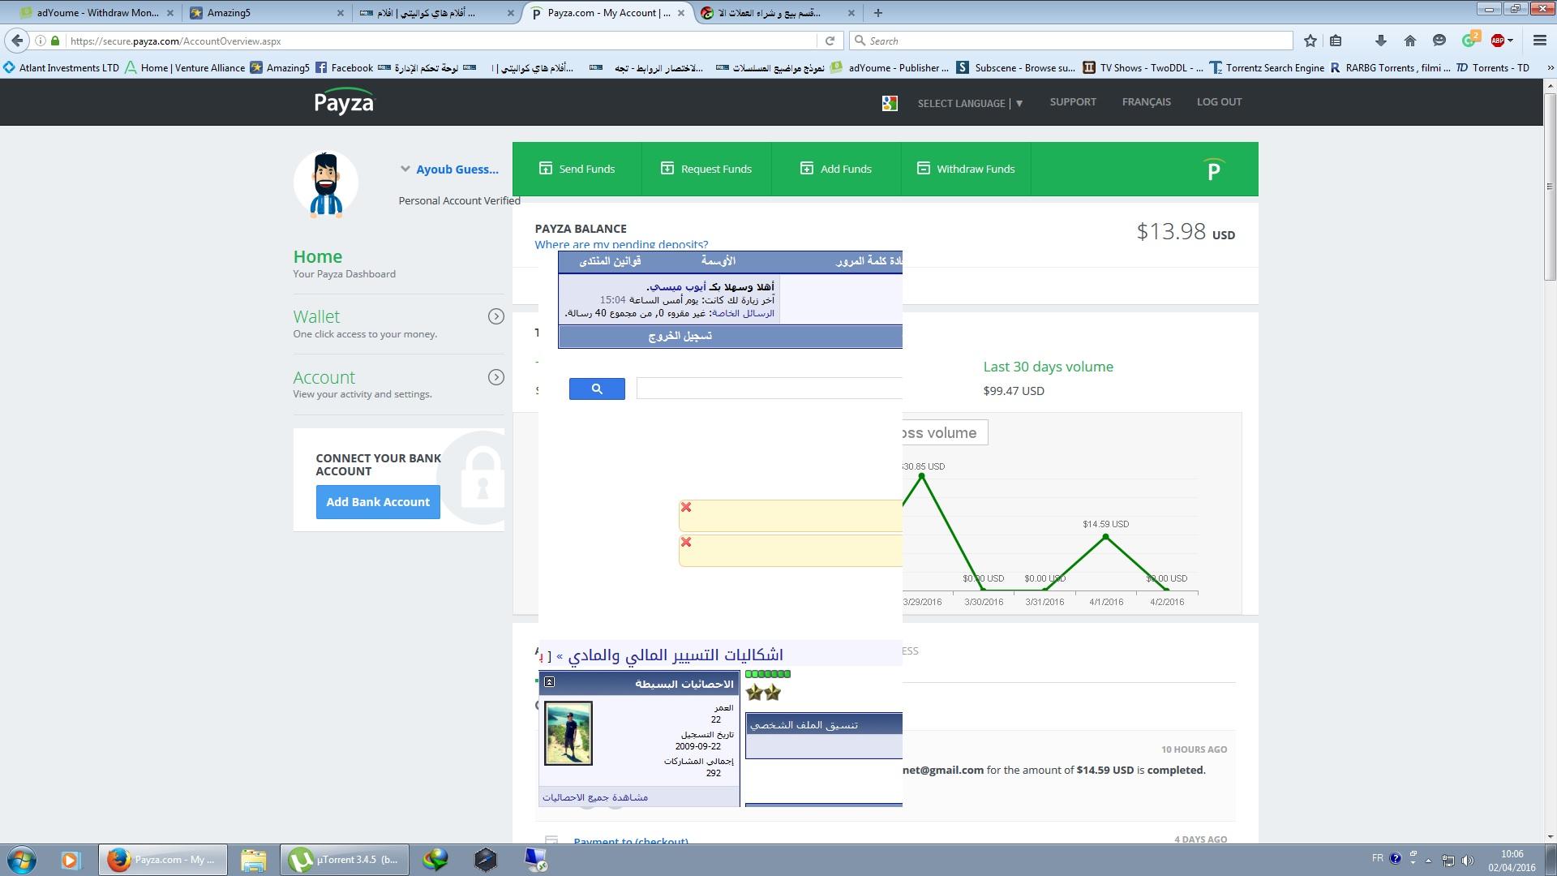Click the Hello chat smiley icon
This screenshot has width=1557, height=876.
click(x=1439, y=41)
